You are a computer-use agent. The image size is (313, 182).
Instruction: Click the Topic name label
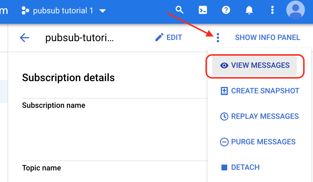click(x=41, y=168)
